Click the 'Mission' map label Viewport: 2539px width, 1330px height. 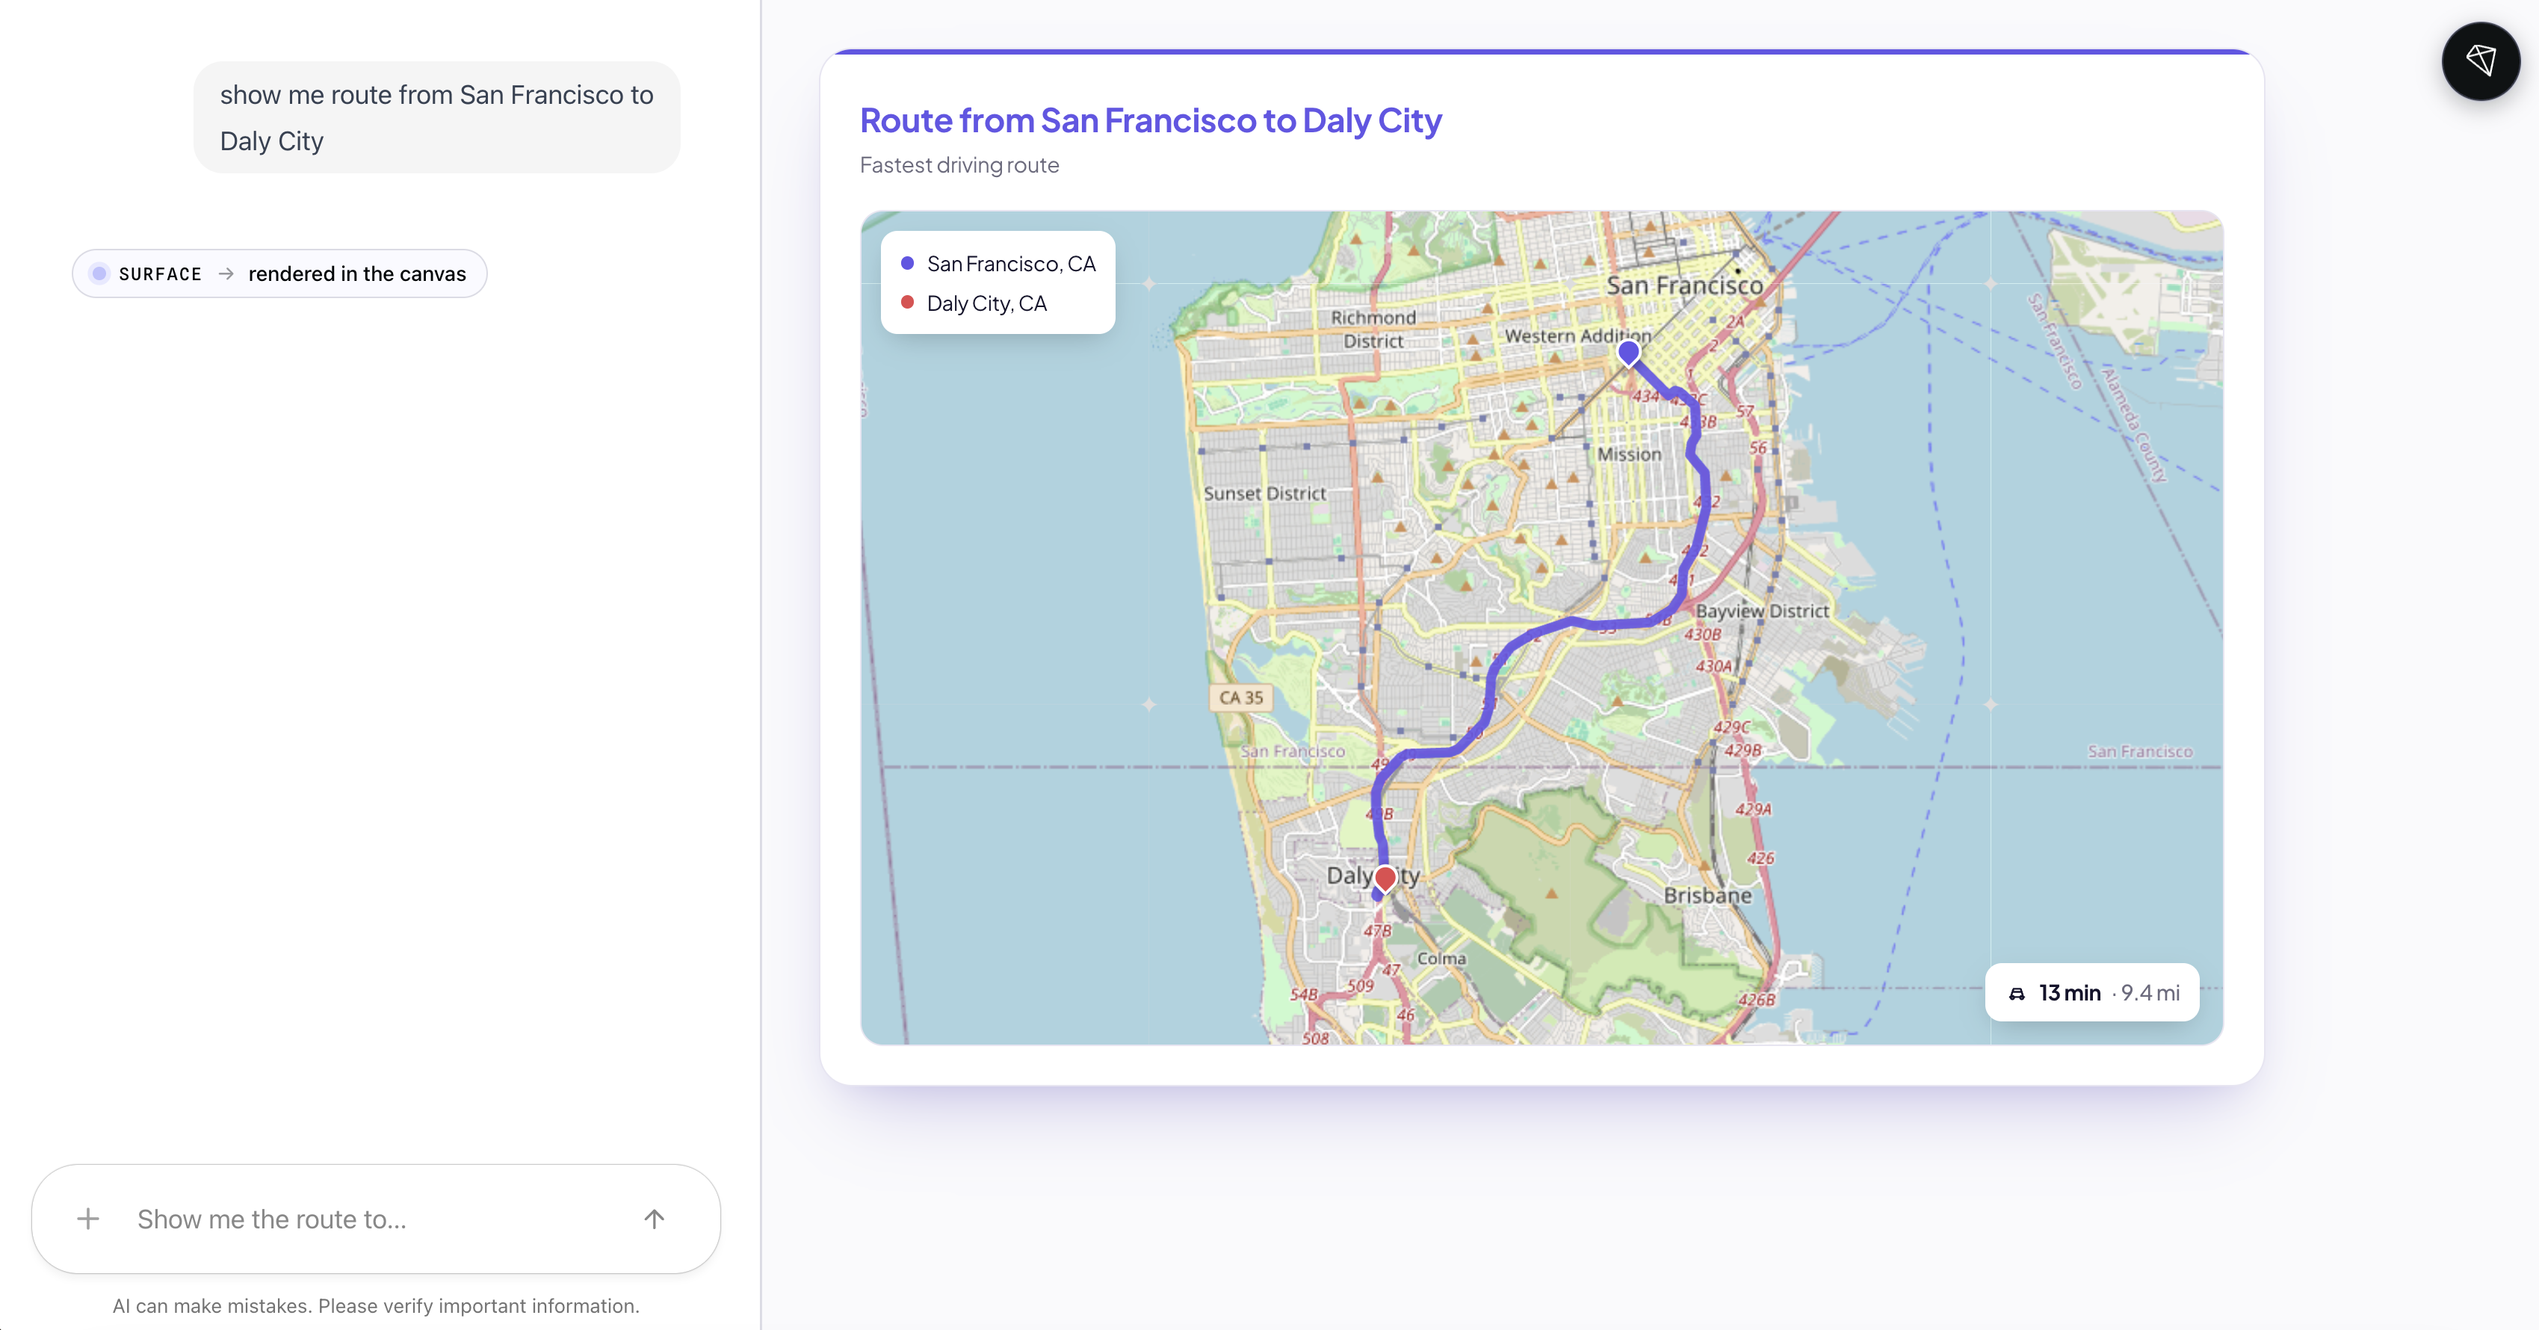[x=1628, y=454]
